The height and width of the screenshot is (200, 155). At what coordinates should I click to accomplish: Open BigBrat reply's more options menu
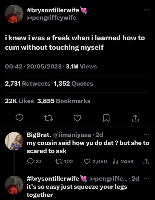146,134
